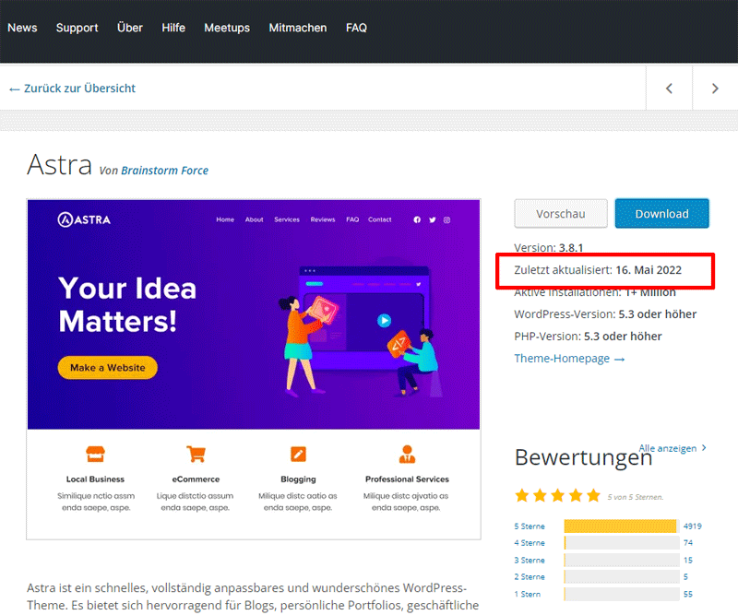Show previous theme with left chevron
Viewport: 738px width, 615px height.
coord(670,89)
